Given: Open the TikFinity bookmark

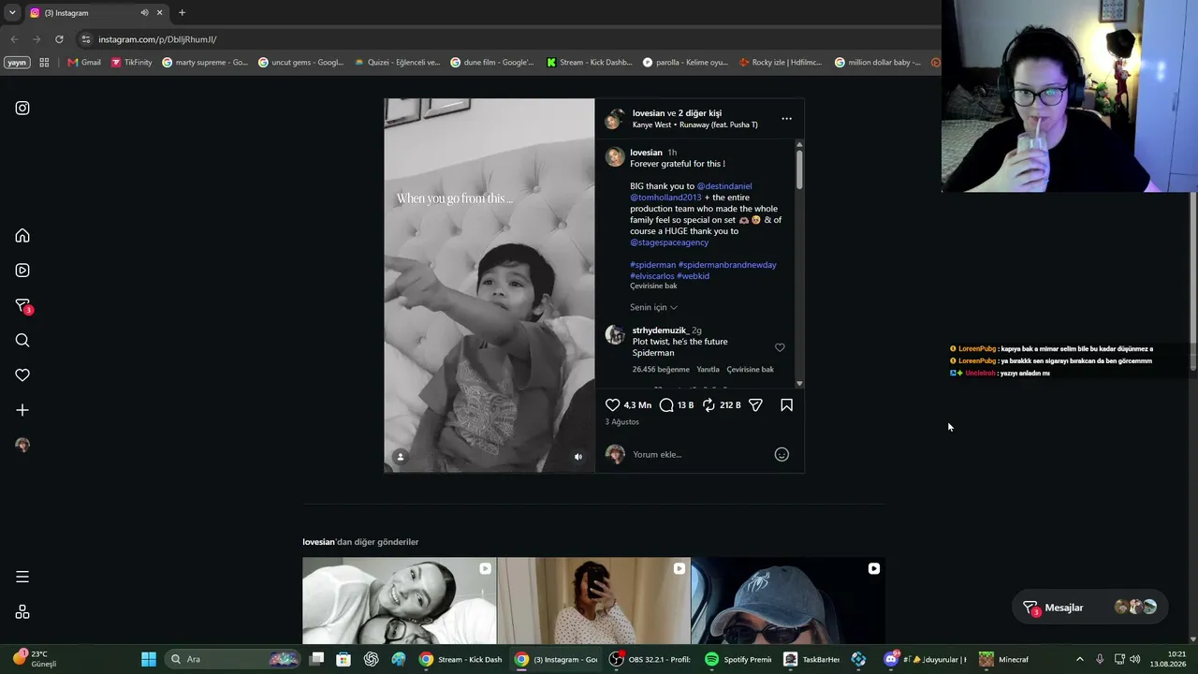Looking at the screenshot, I should pyautogui.click(x=131, y=63).
